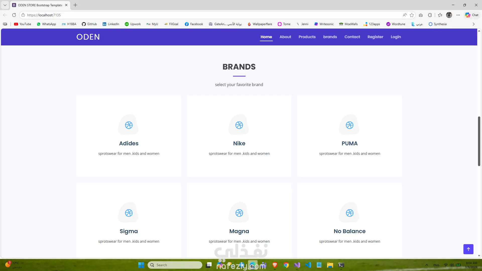
Task: Click the page vertical scrollbar thumb
Action: (x=479, y=141)
